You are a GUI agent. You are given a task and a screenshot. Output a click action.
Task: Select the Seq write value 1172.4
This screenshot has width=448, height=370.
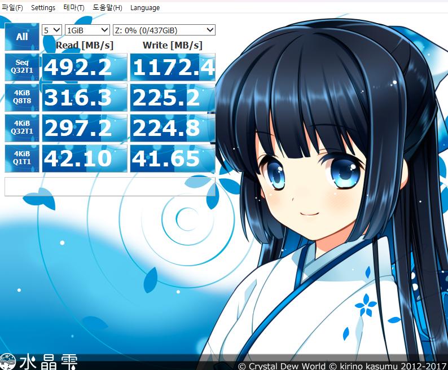click(173, 67)
